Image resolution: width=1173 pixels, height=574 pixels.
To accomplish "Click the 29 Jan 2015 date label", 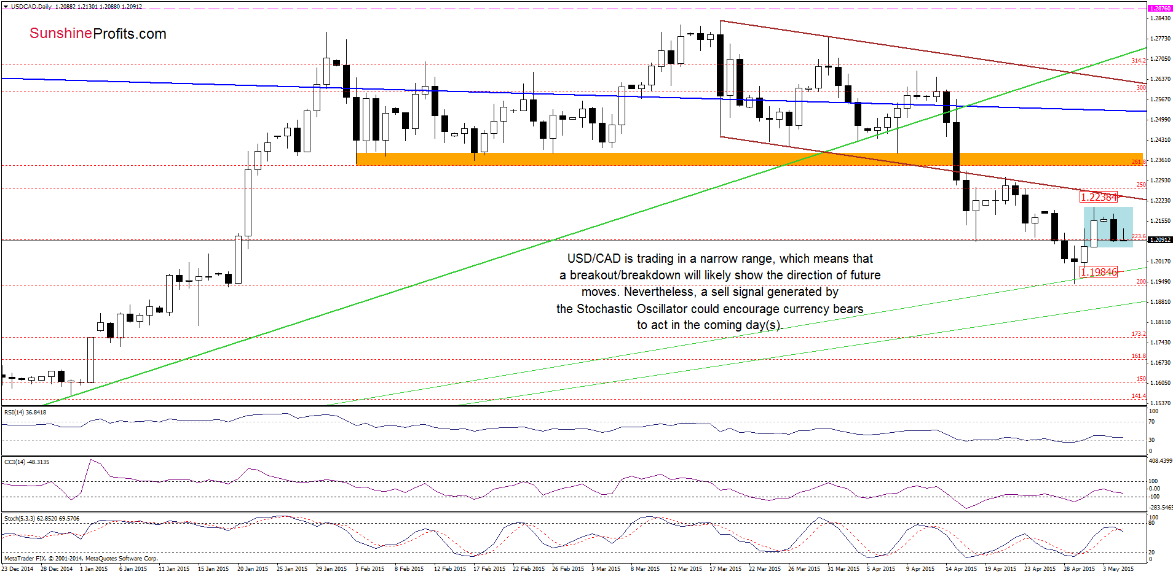I will [331, 569].
